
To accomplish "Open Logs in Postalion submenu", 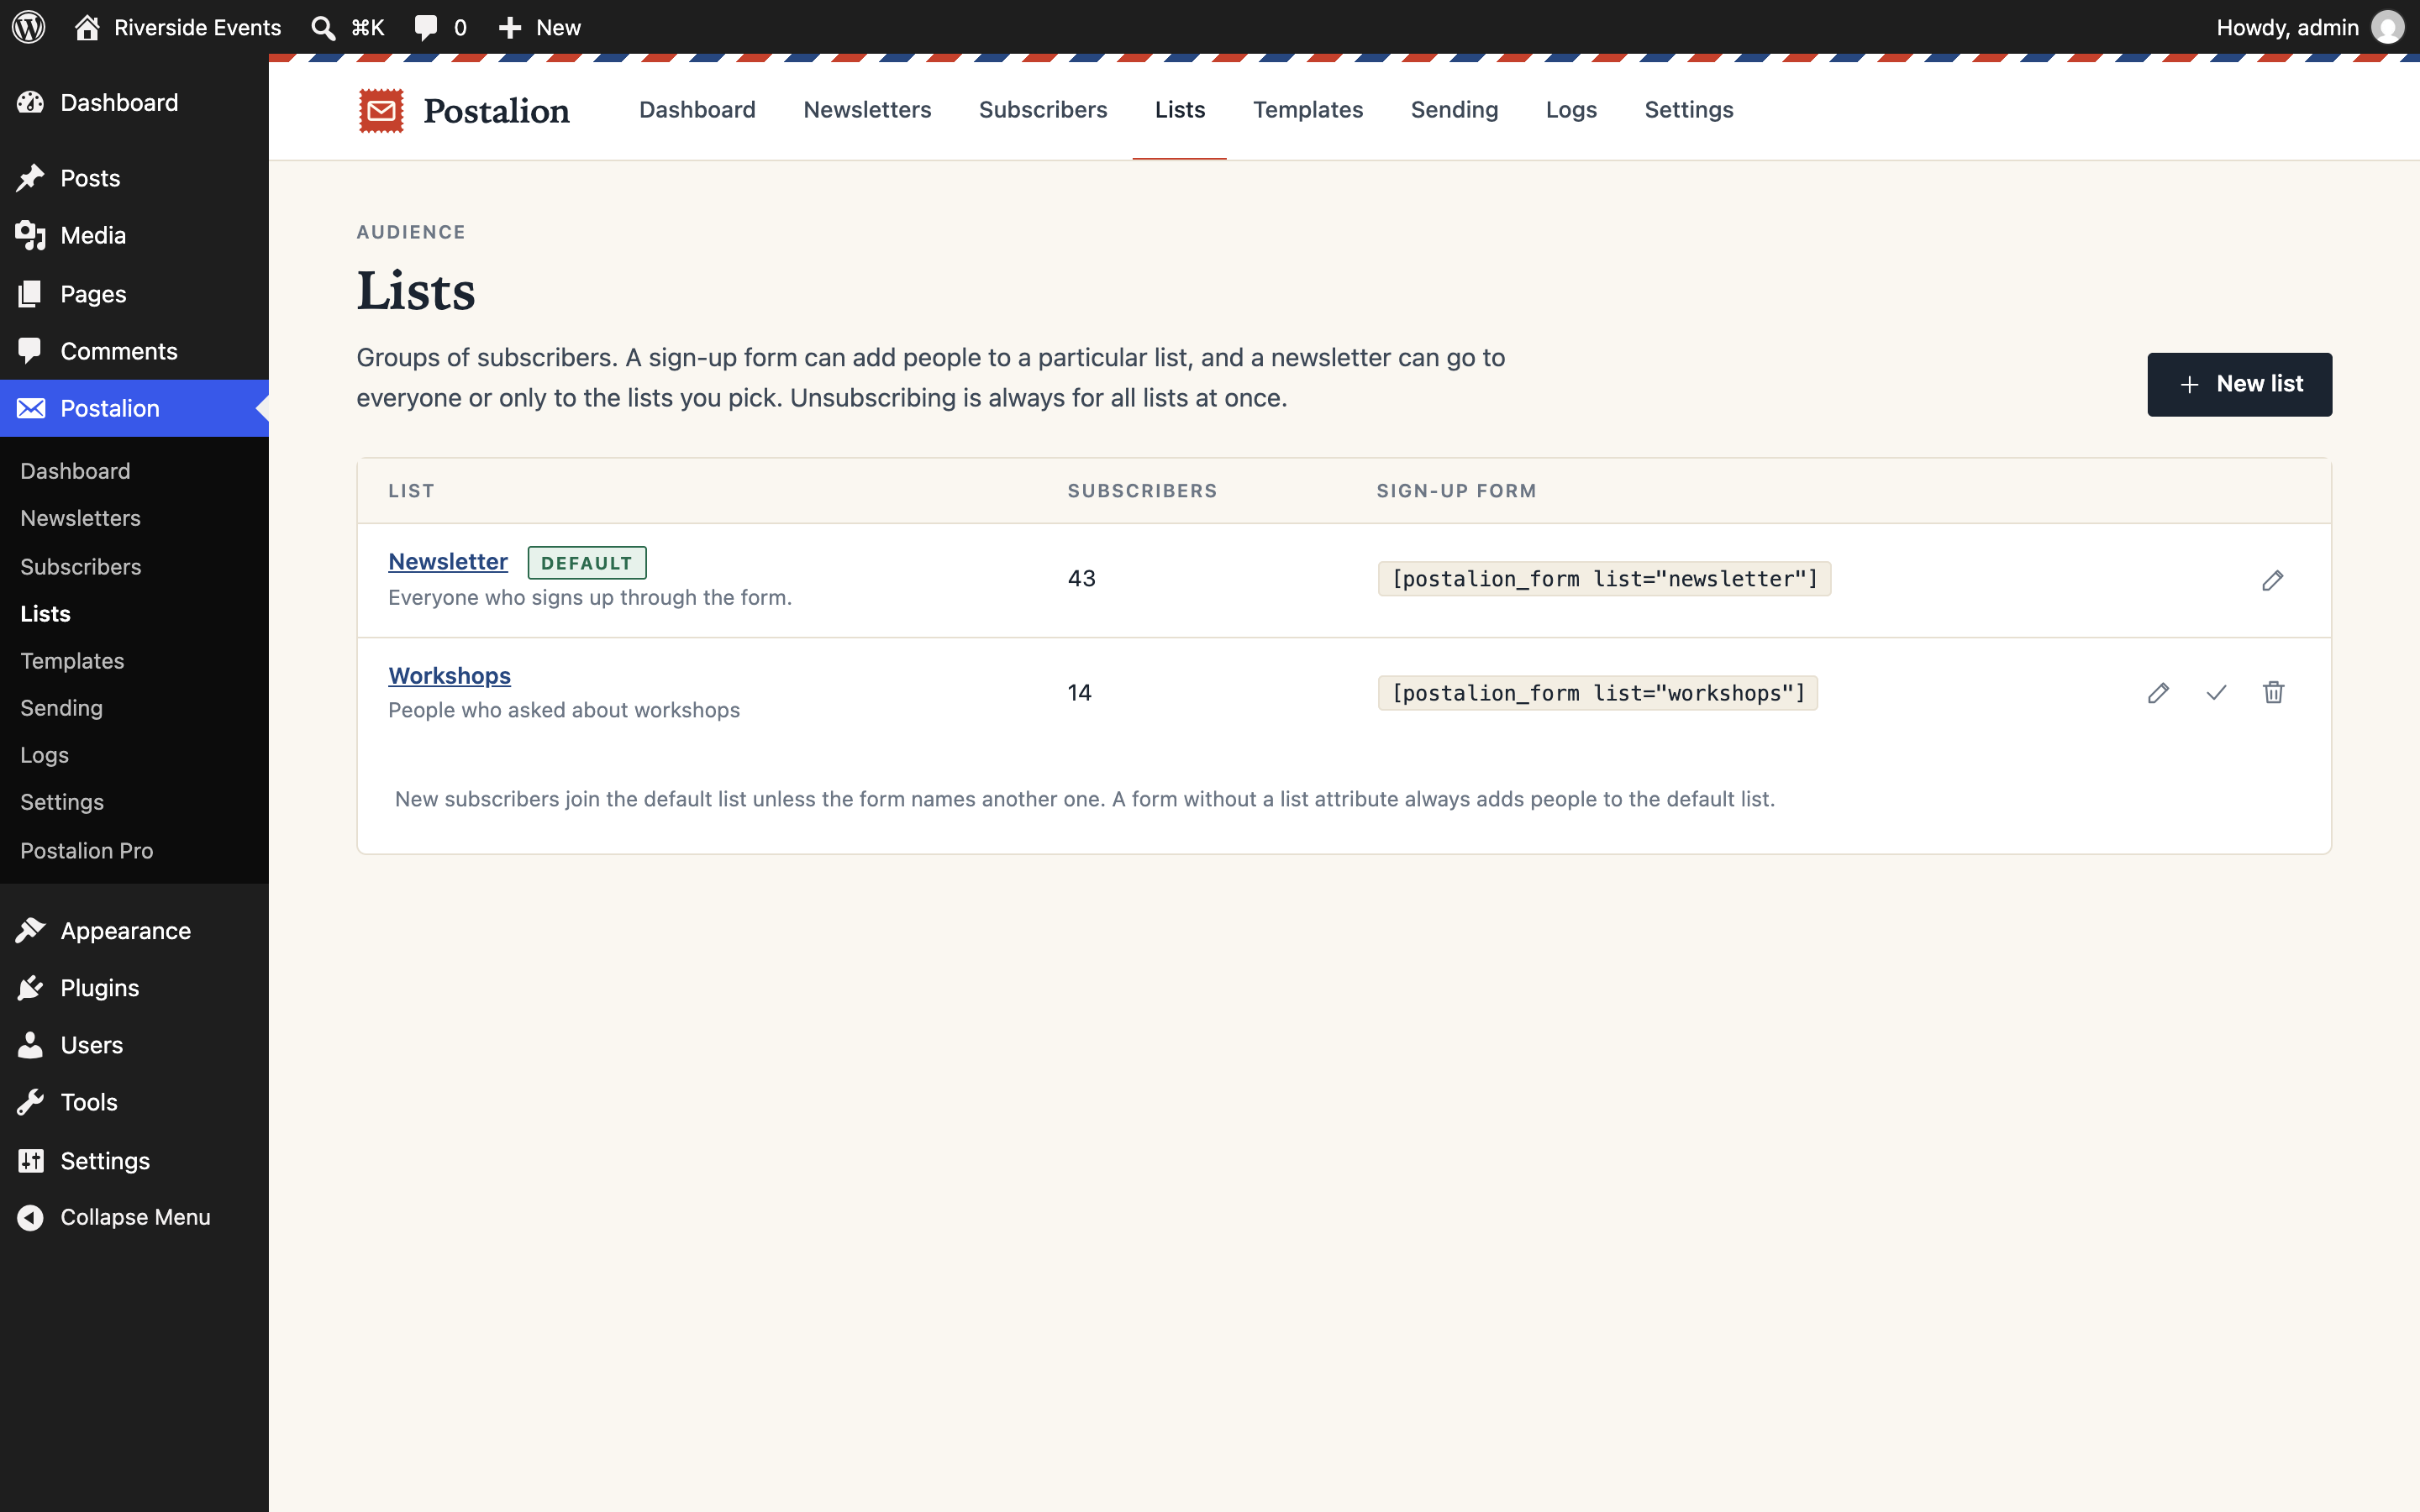I will coord(134,755).
